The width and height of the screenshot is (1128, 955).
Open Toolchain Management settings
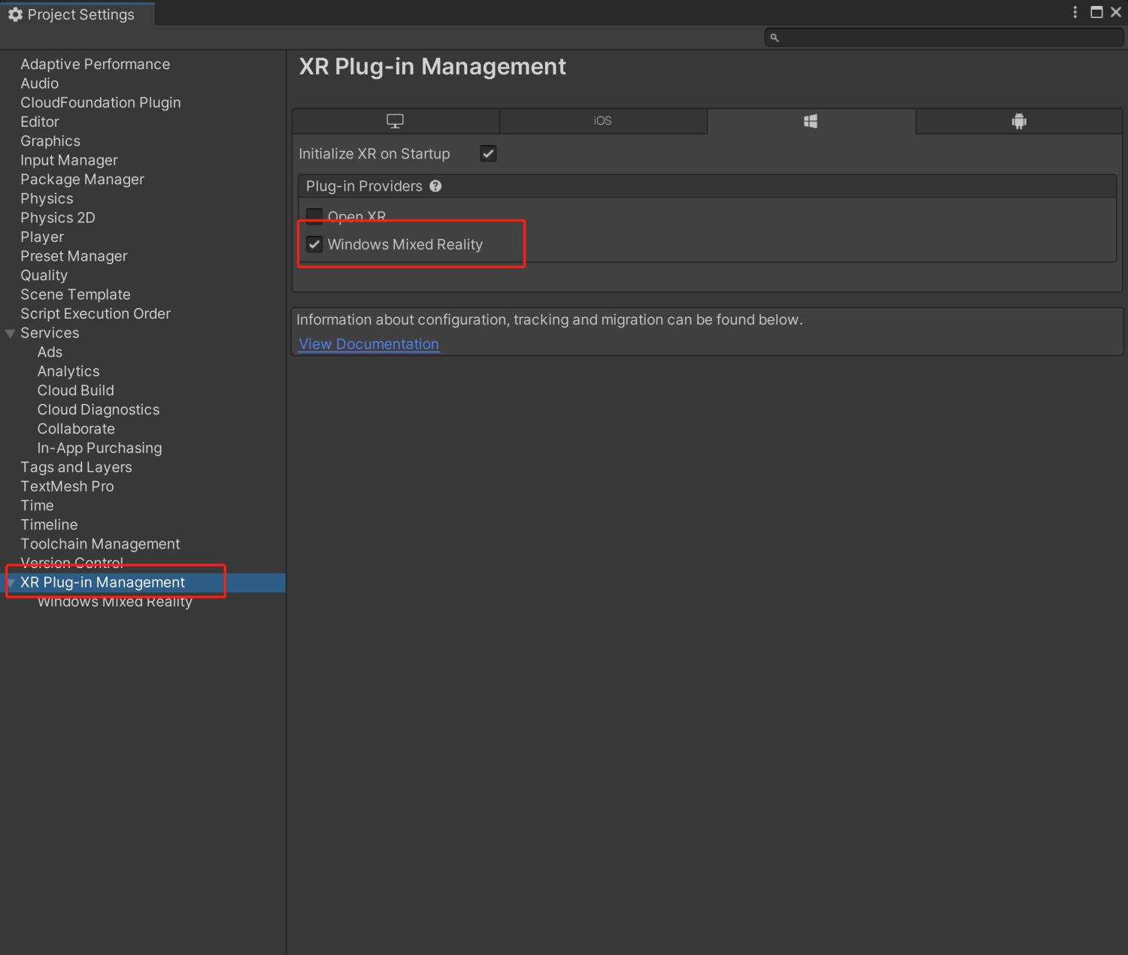pos(100,544)
